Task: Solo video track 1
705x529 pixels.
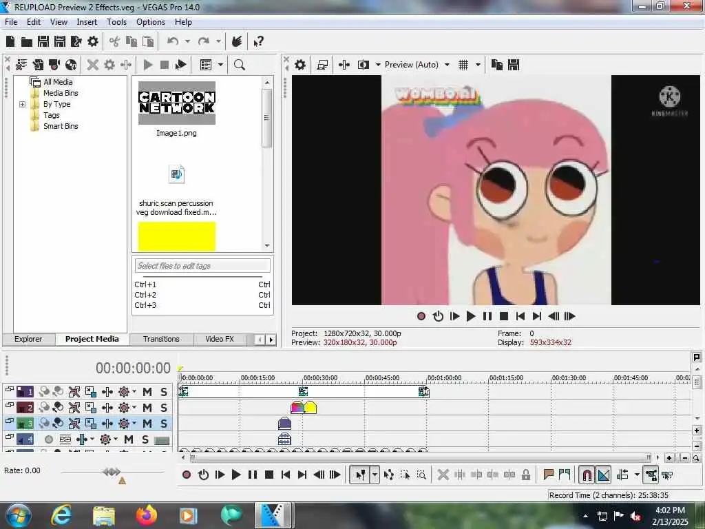Action: [x=164, y=392]
